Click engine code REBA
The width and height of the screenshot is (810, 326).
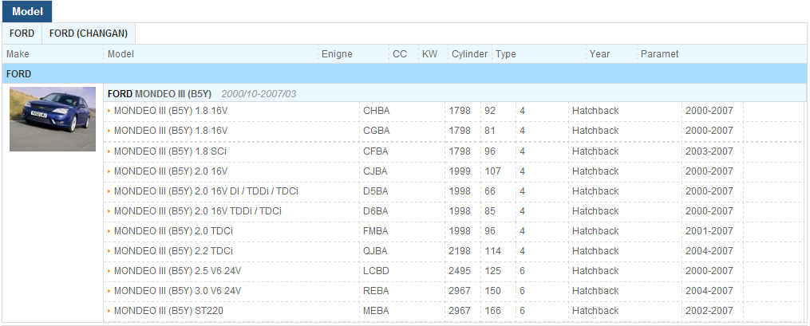click(x=376, y=291)
